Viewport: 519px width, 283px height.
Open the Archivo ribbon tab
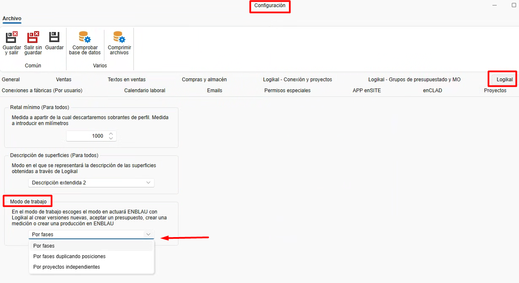click(12, 19)
